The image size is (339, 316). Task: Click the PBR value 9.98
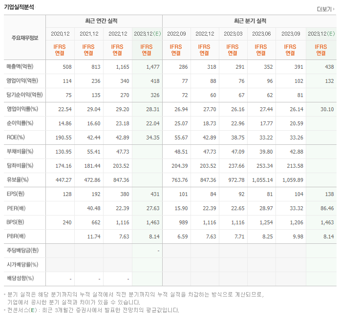298,237
